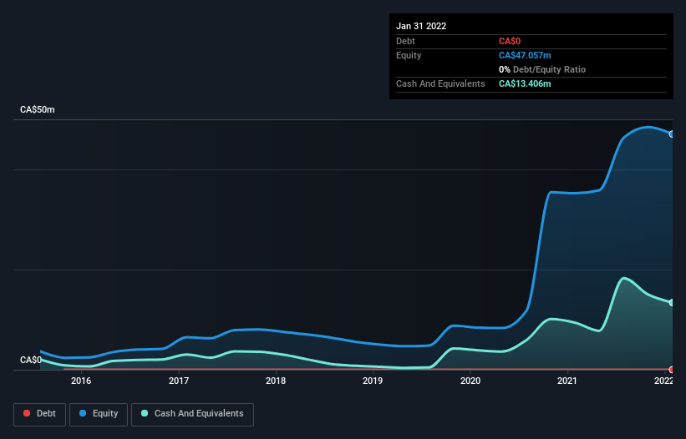Select the Equity data point marker at Jan 2022
Image resolution: width=686 pixels, height=439 pixels.
pos(672,134)
